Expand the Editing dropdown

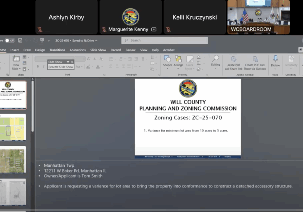(216, 61)
